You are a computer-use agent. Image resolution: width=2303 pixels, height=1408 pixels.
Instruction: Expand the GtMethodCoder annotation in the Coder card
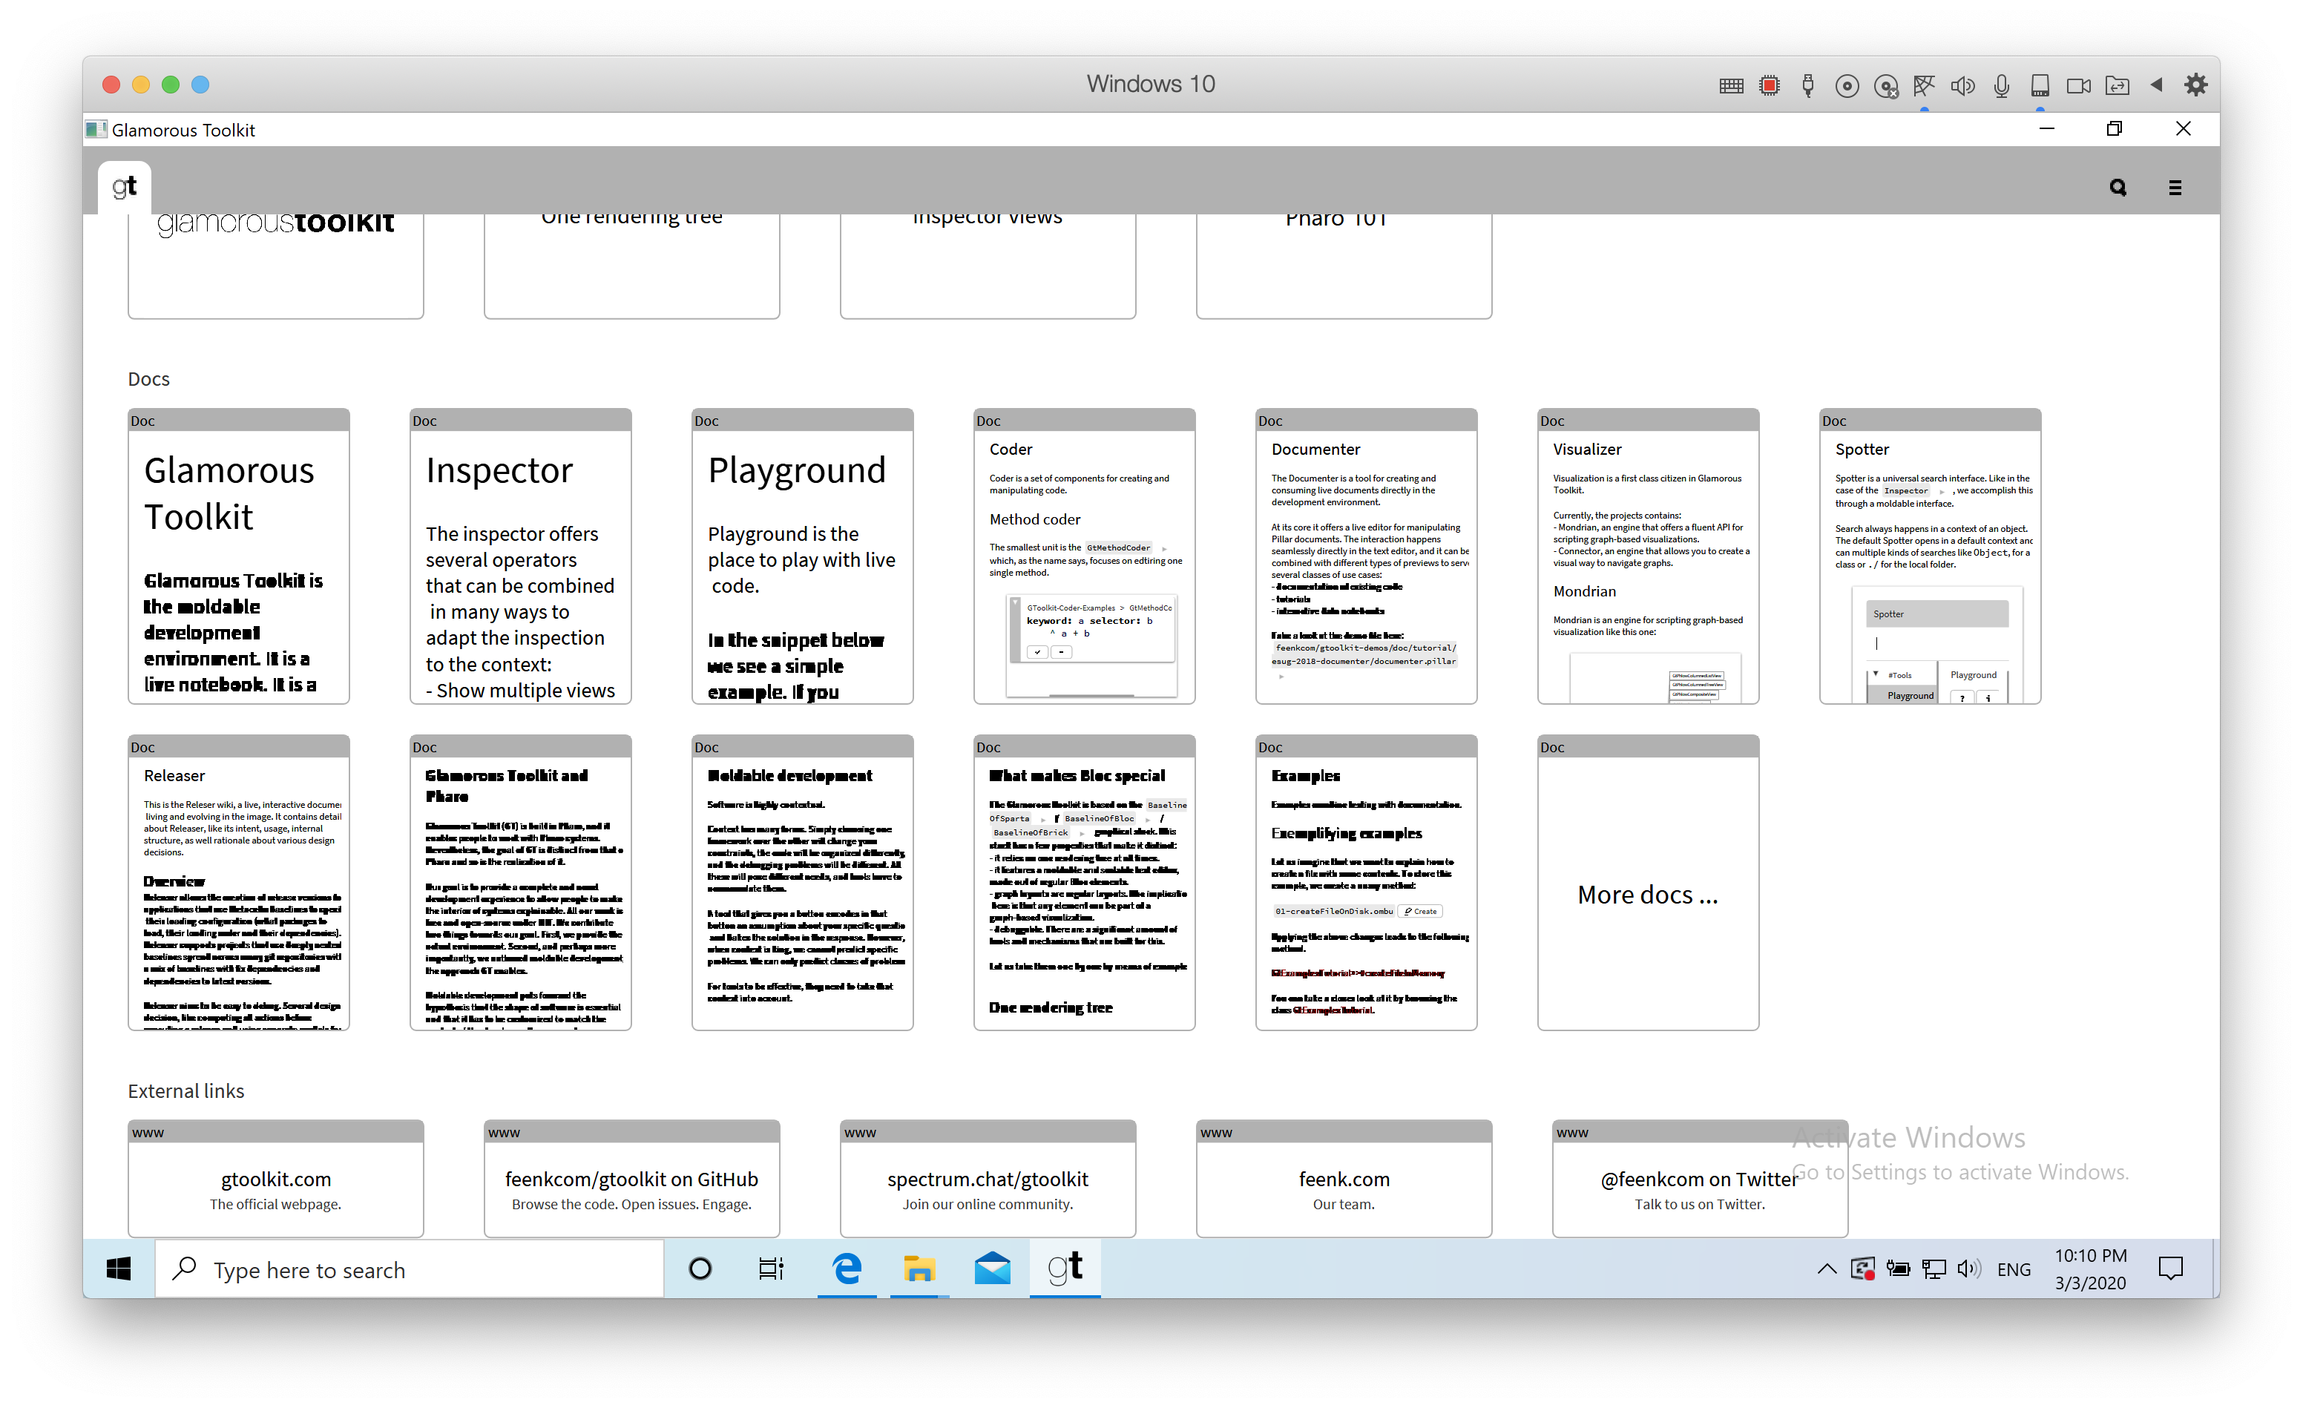pos(1163,548)
